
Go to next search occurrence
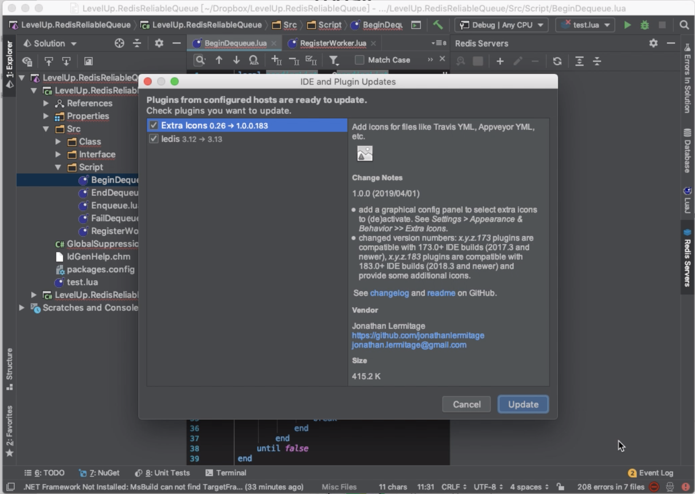[236, 60]
